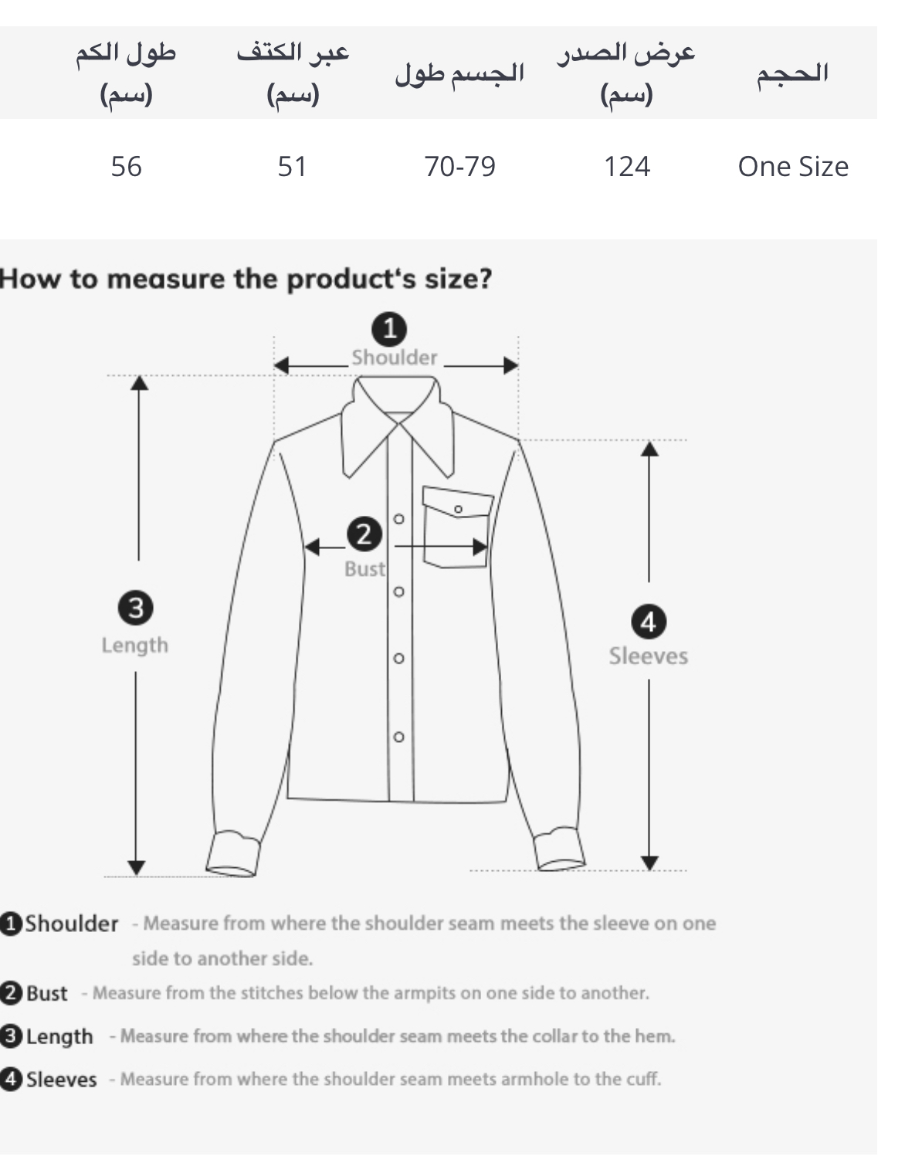Click the number 4 circle above Sleeves label

coord(649,622)
